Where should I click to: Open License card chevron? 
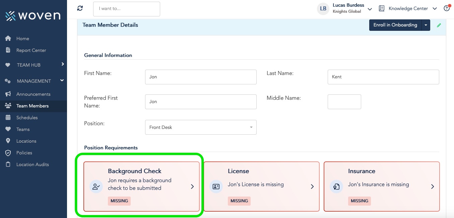click(312, 187)
